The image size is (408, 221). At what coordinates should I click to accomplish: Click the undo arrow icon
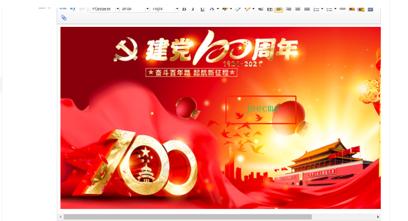point(72,9)
